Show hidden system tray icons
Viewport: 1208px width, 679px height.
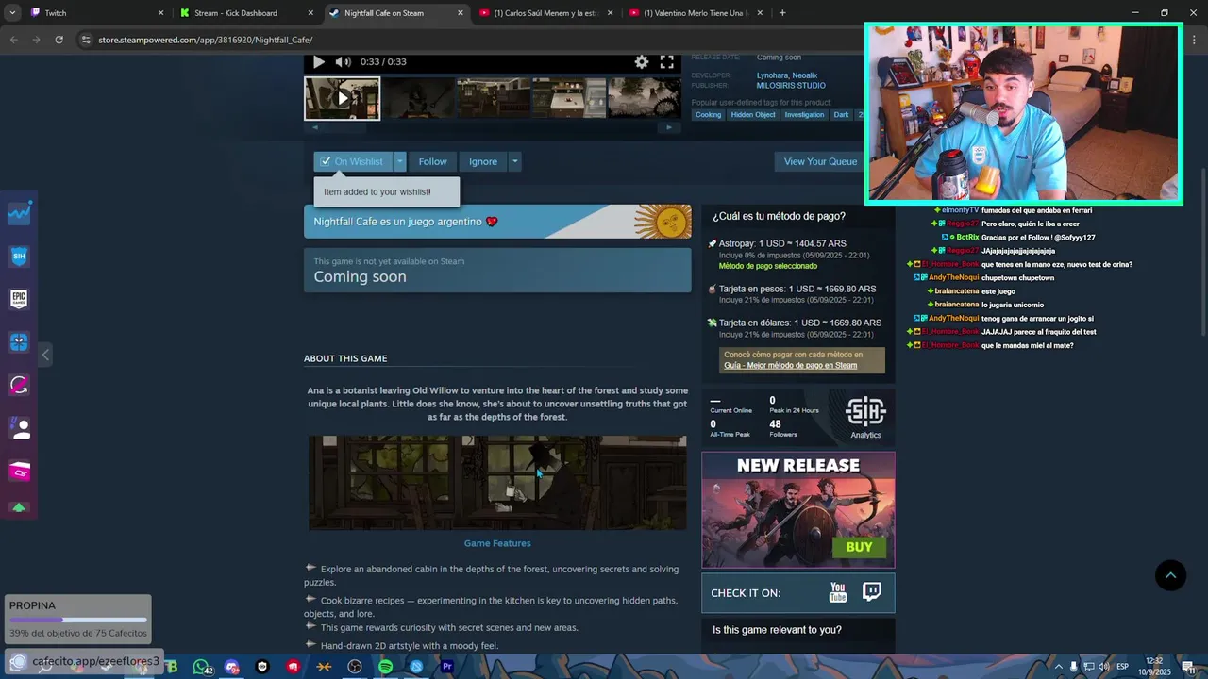1058,667
